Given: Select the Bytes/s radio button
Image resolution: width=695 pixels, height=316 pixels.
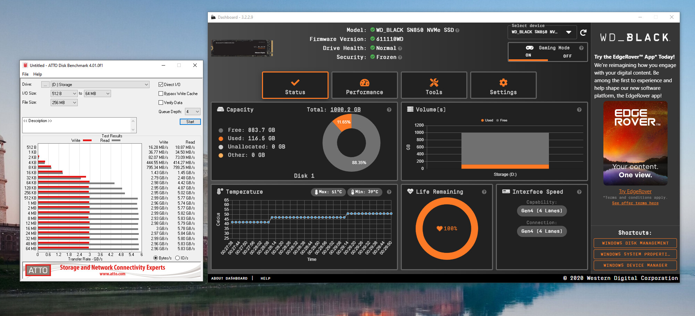Looking at the screenshot, I should point(155,258).
